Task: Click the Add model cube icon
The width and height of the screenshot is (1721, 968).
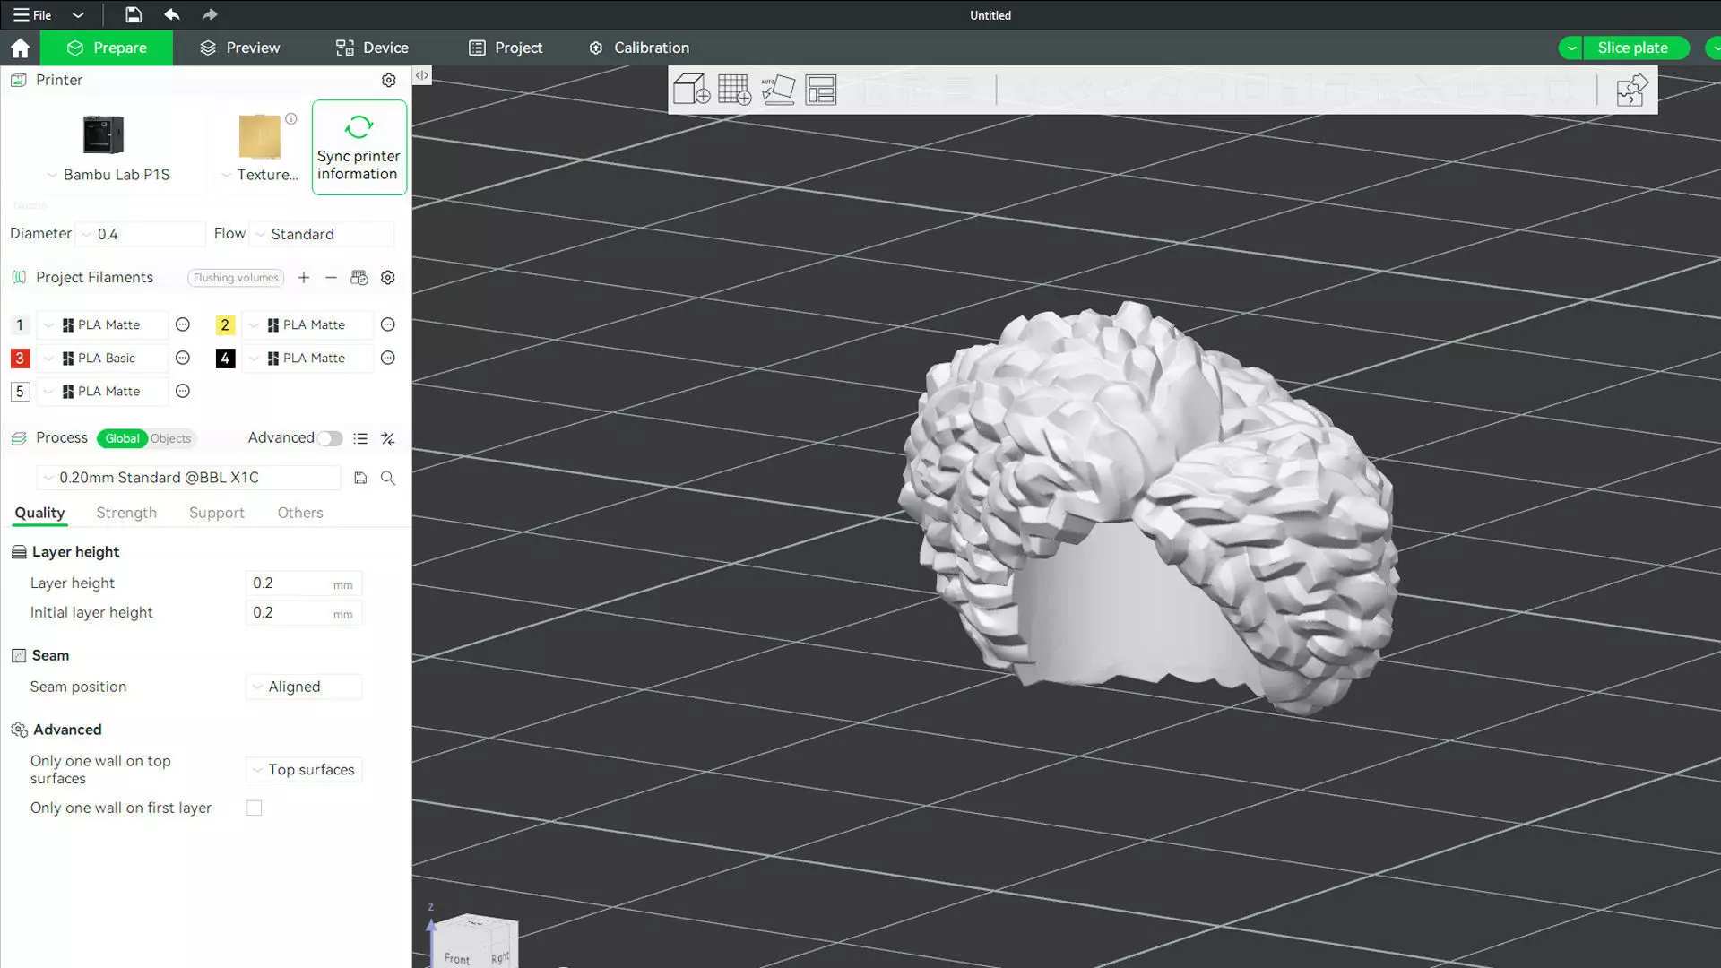Action: (x=691, y=90)
